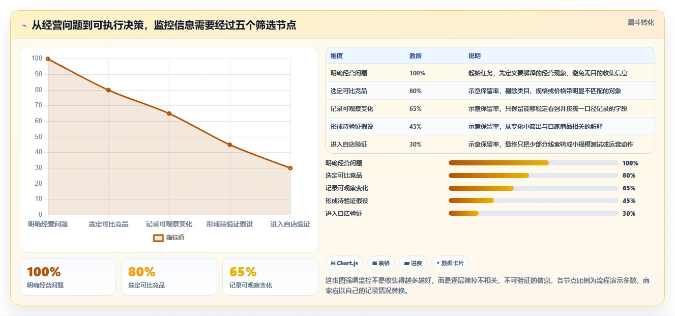Click the chart data point at value 100
Screen dimensions: 675x316
pos(48,59)
